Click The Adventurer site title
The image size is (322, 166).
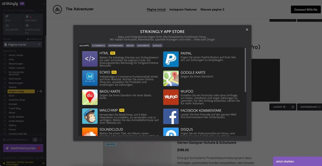(x=80, y=9)
